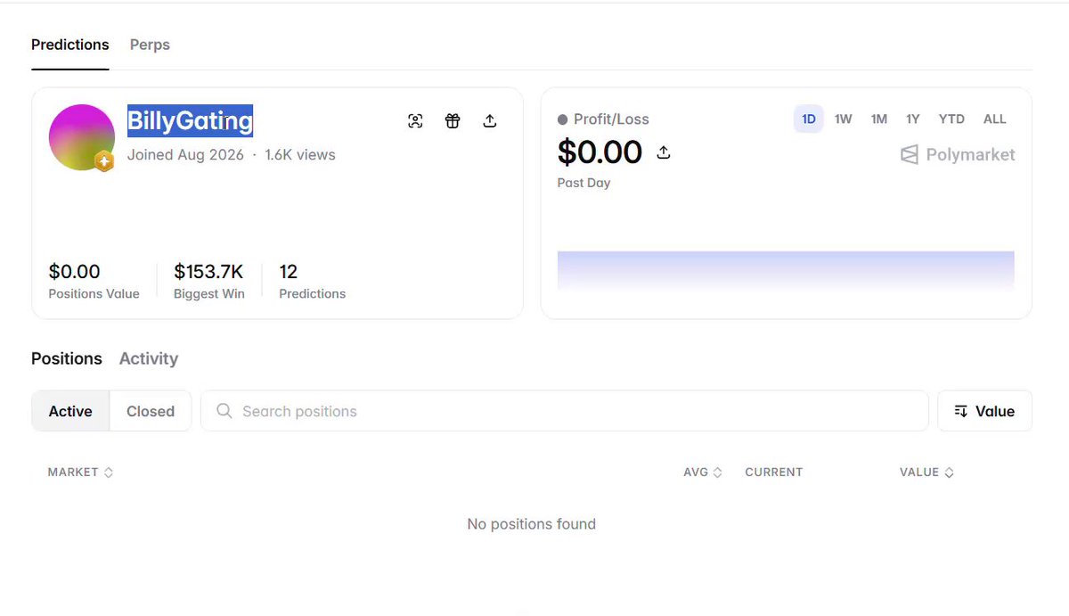Select the YTD profit range
Viewport: 1069px width, 616px height.
click(x=951, y=119)
